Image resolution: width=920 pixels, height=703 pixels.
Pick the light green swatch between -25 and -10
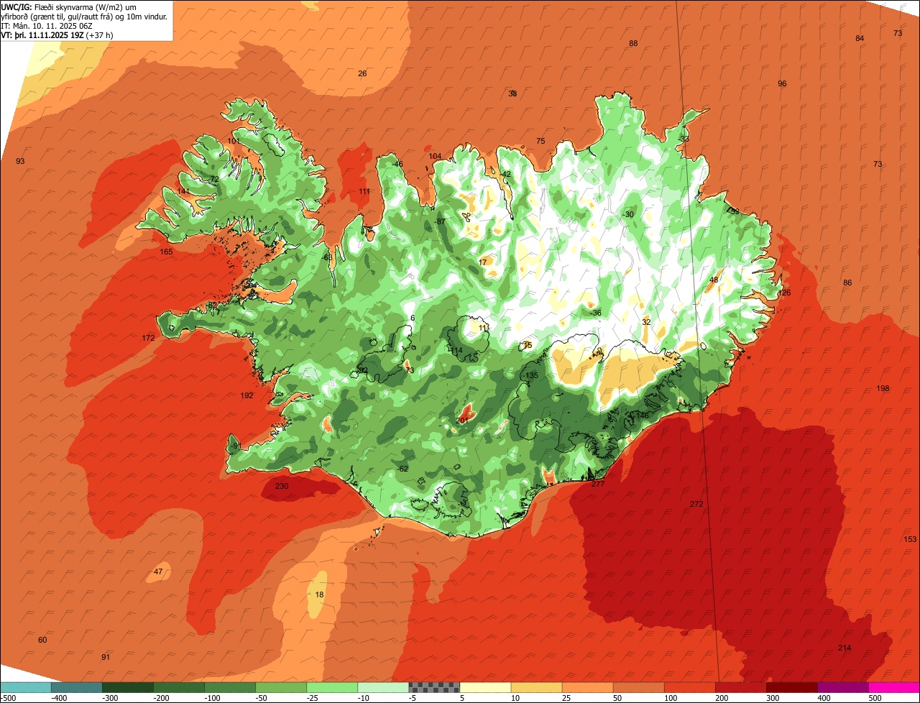tap(332, 687)
